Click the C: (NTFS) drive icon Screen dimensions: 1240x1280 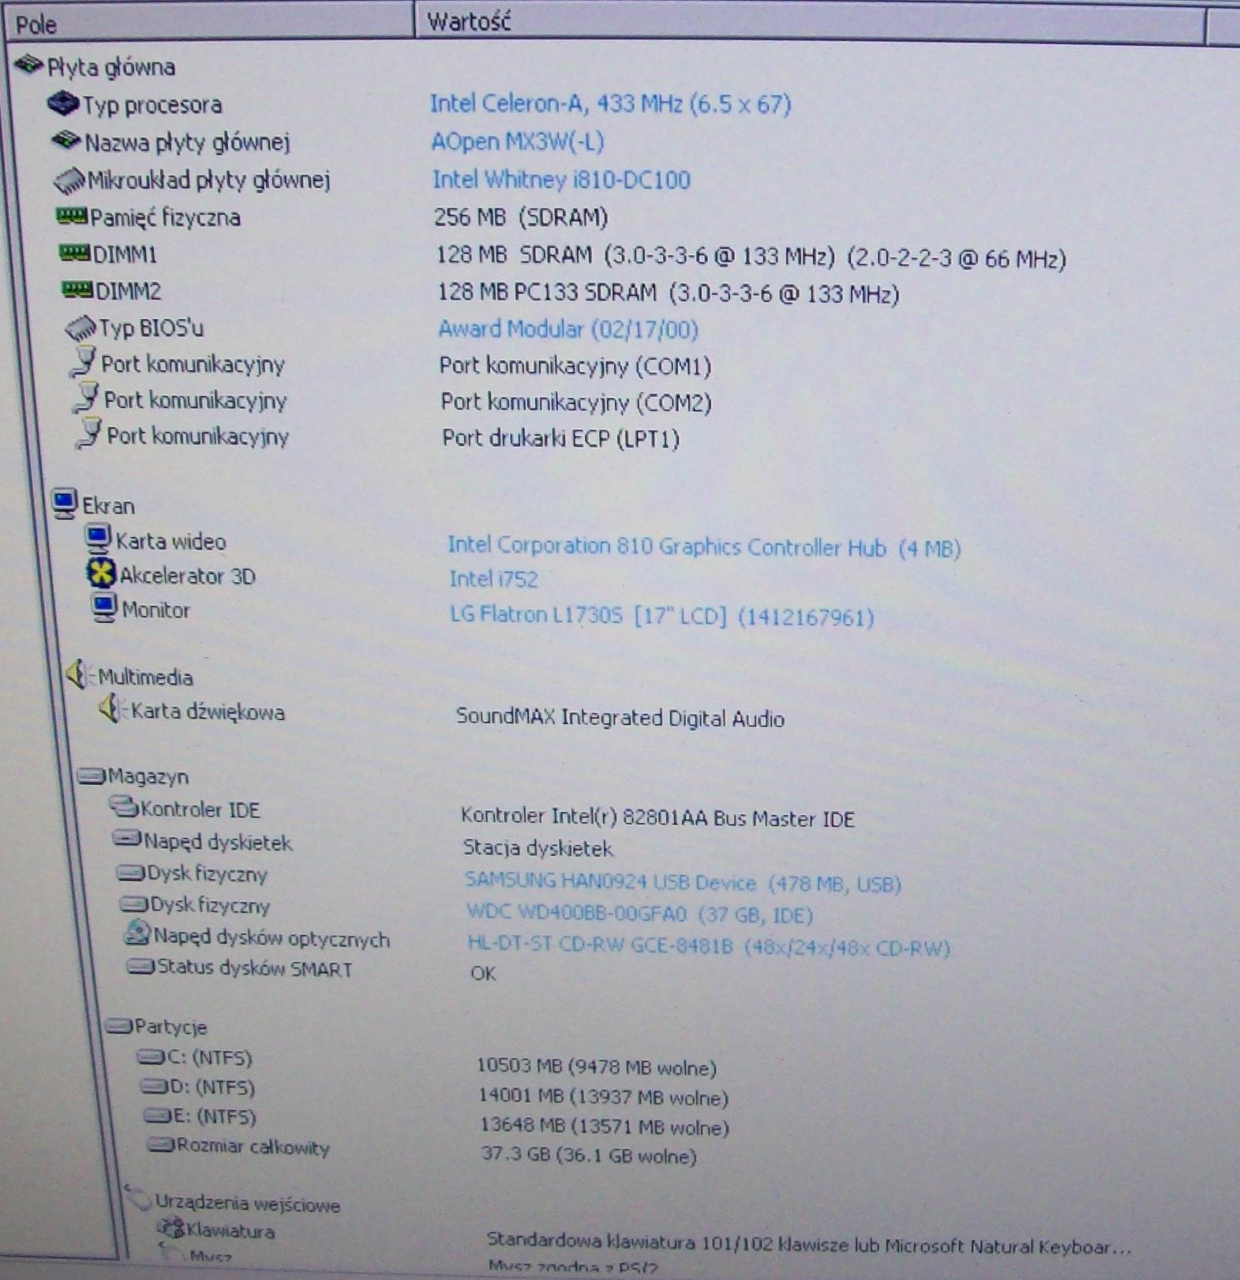(152, 1057)
